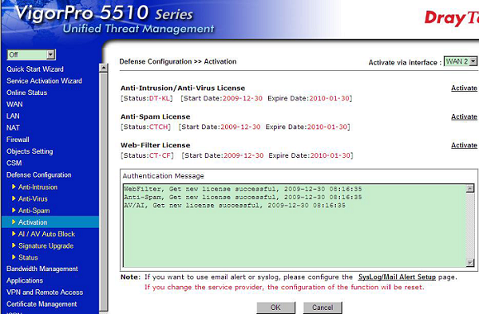The image size is (479, 314).
Task: Open Quick Start Wizard
Action: pyautogui.click(x=35, y=69)
